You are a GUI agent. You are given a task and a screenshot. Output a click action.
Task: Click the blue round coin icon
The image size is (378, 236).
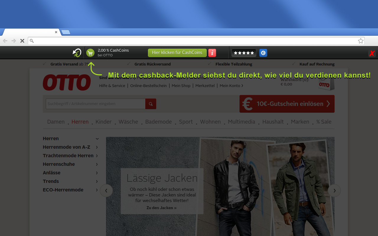(x=263, y=53)
